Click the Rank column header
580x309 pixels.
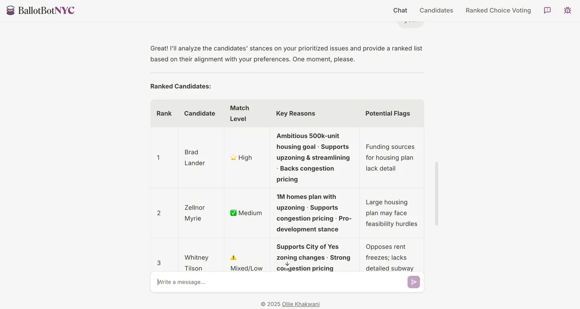tap(164, 113)
